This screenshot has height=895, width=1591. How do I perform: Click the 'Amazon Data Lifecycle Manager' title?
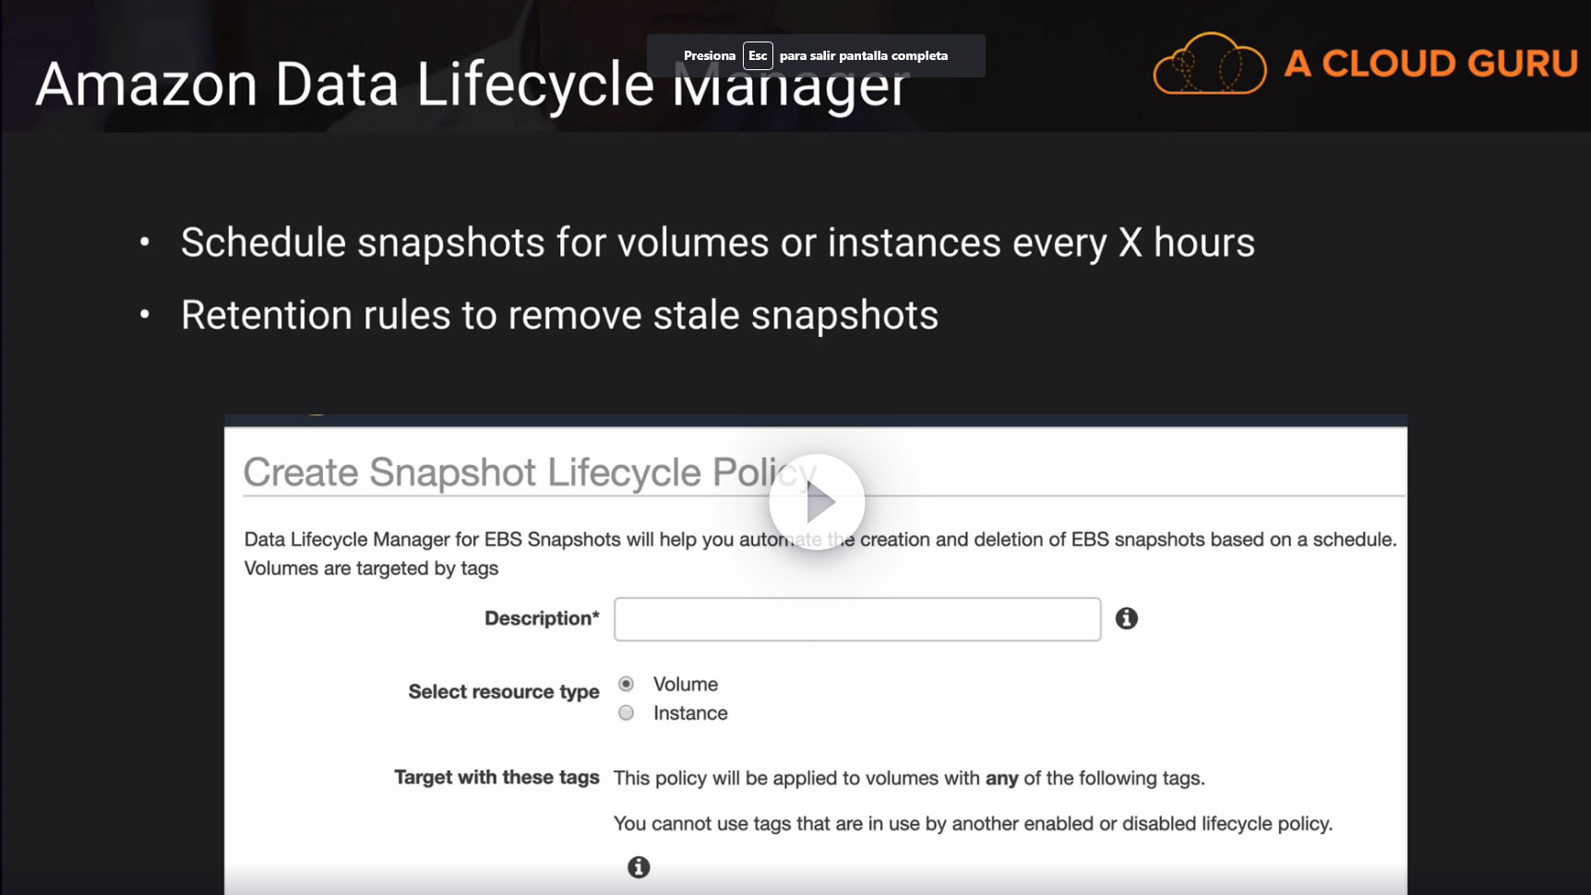[x=473, y=84]
